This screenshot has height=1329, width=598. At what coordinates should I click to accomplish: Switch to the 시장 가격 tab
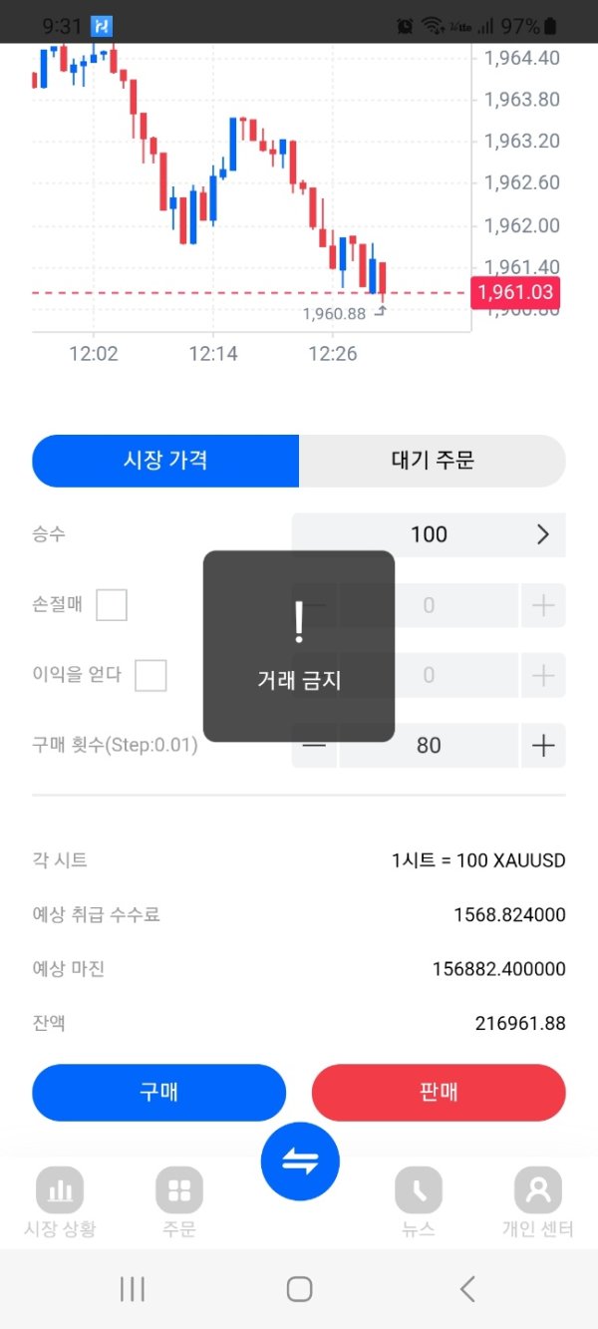point(165,461)
